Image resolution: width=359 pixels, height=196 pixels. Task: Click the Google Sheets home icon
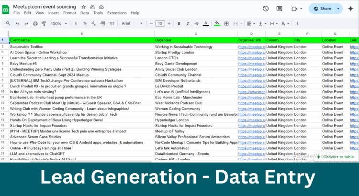point(6,10)
